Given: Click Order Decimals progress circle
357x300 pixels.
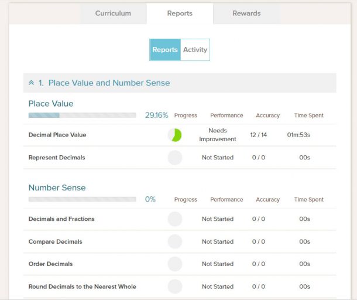Looking at the screenshot, I should 174,264.
